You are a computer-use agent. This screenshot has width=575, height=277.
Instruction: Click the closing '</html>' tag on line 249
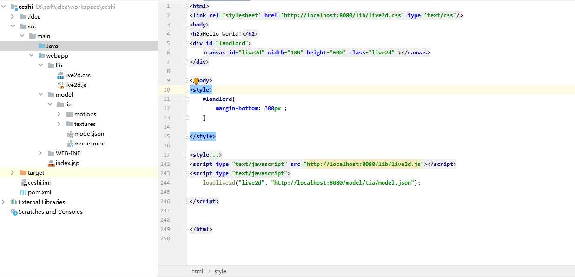[x=201, y=229]
